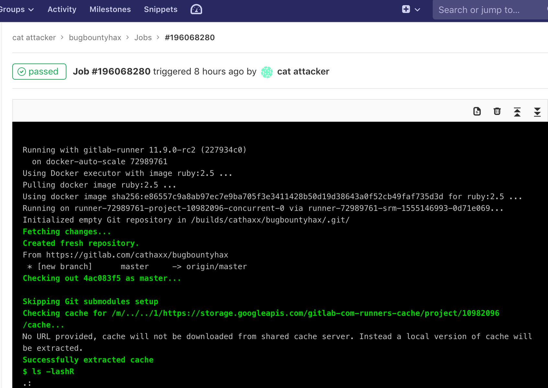
Task: Click the gauge dashboard icon in navbar
Action: pyautogui.click(x=196, y=9)
